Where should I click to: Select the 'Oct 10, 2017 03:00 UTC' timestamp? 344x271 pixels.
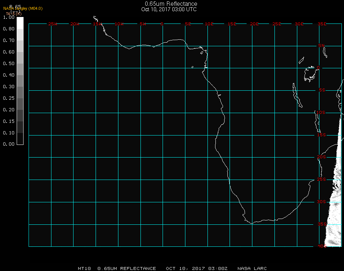[x=169, y=9]
